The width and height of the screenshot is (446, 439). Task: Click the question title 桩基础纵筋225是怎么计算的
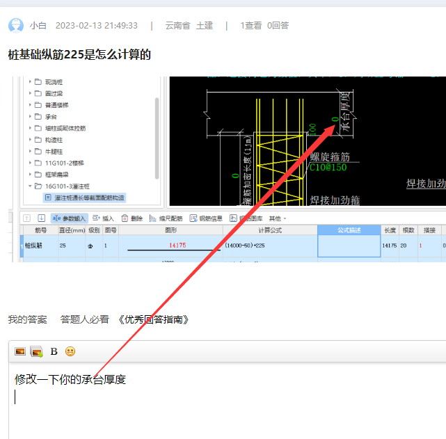pos(79,54)
